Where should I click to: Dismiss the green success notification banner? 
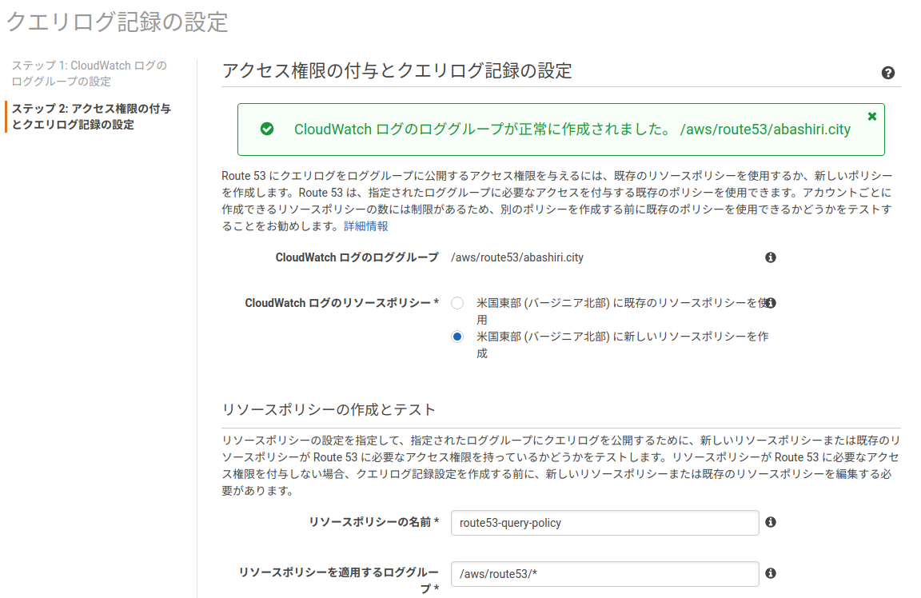872,116
